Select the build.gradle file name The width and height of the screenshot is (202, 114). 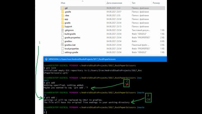pyautogui.click(x=70, y=34)
